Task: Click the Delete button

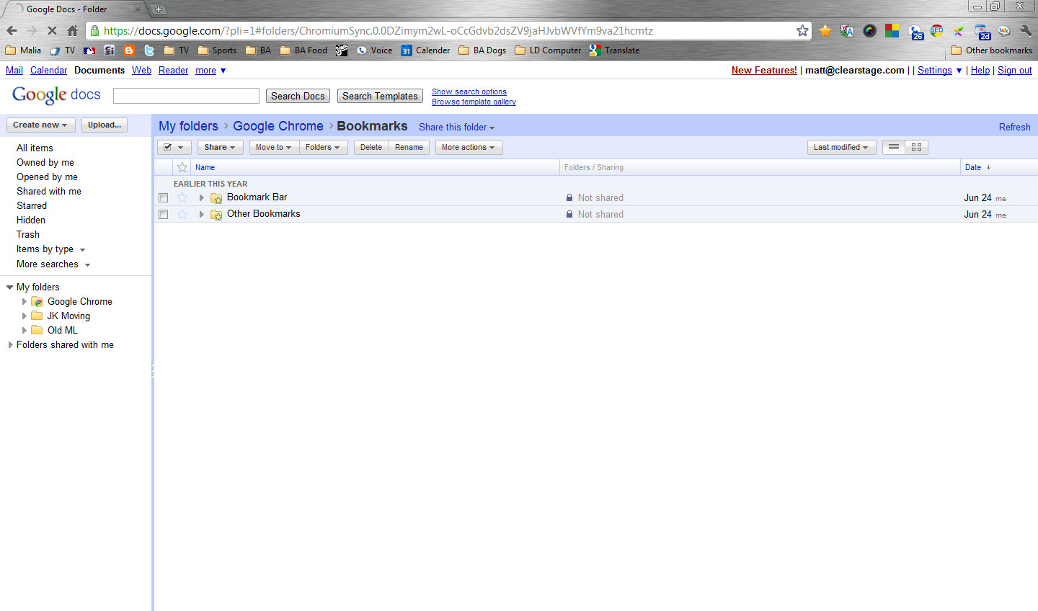Action: tap(371, 147)
